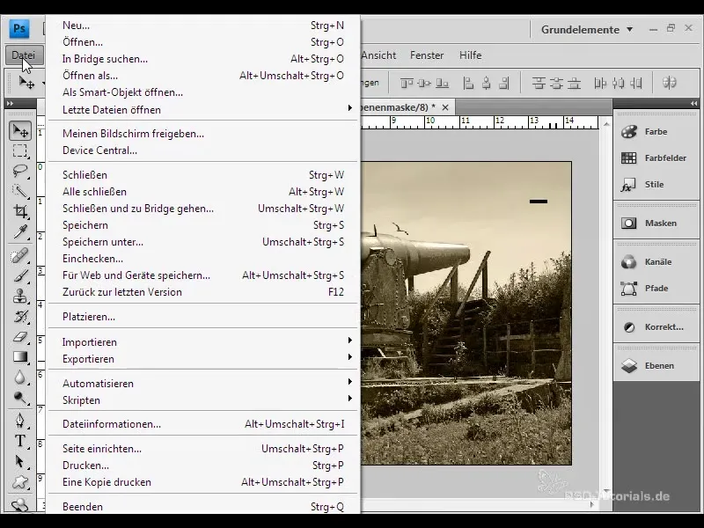Expand the right panel dock arrows
The image size is (704, 528).
(x=693, y=103)
